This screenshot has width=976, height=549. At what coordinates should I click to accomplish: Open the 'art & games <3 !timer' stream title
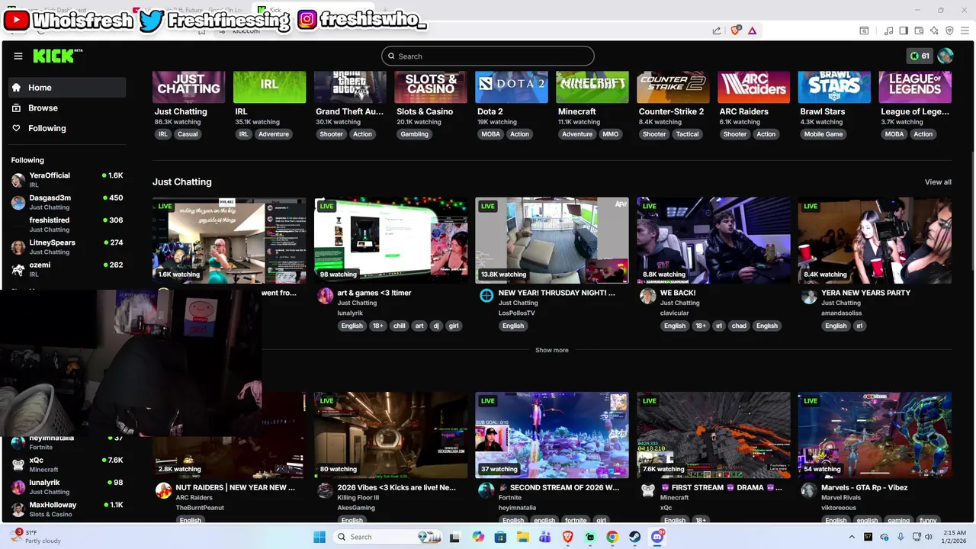pos(374,293)
